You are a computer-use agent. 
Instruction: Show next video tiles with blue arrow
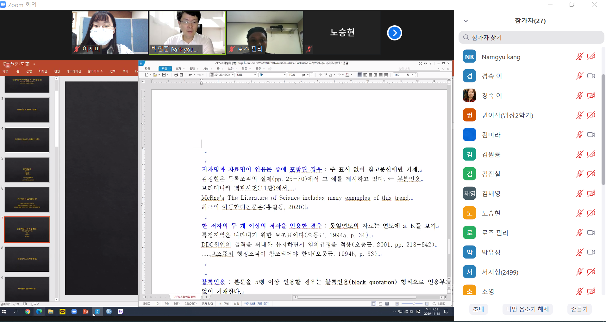click(x=394, y=33)
